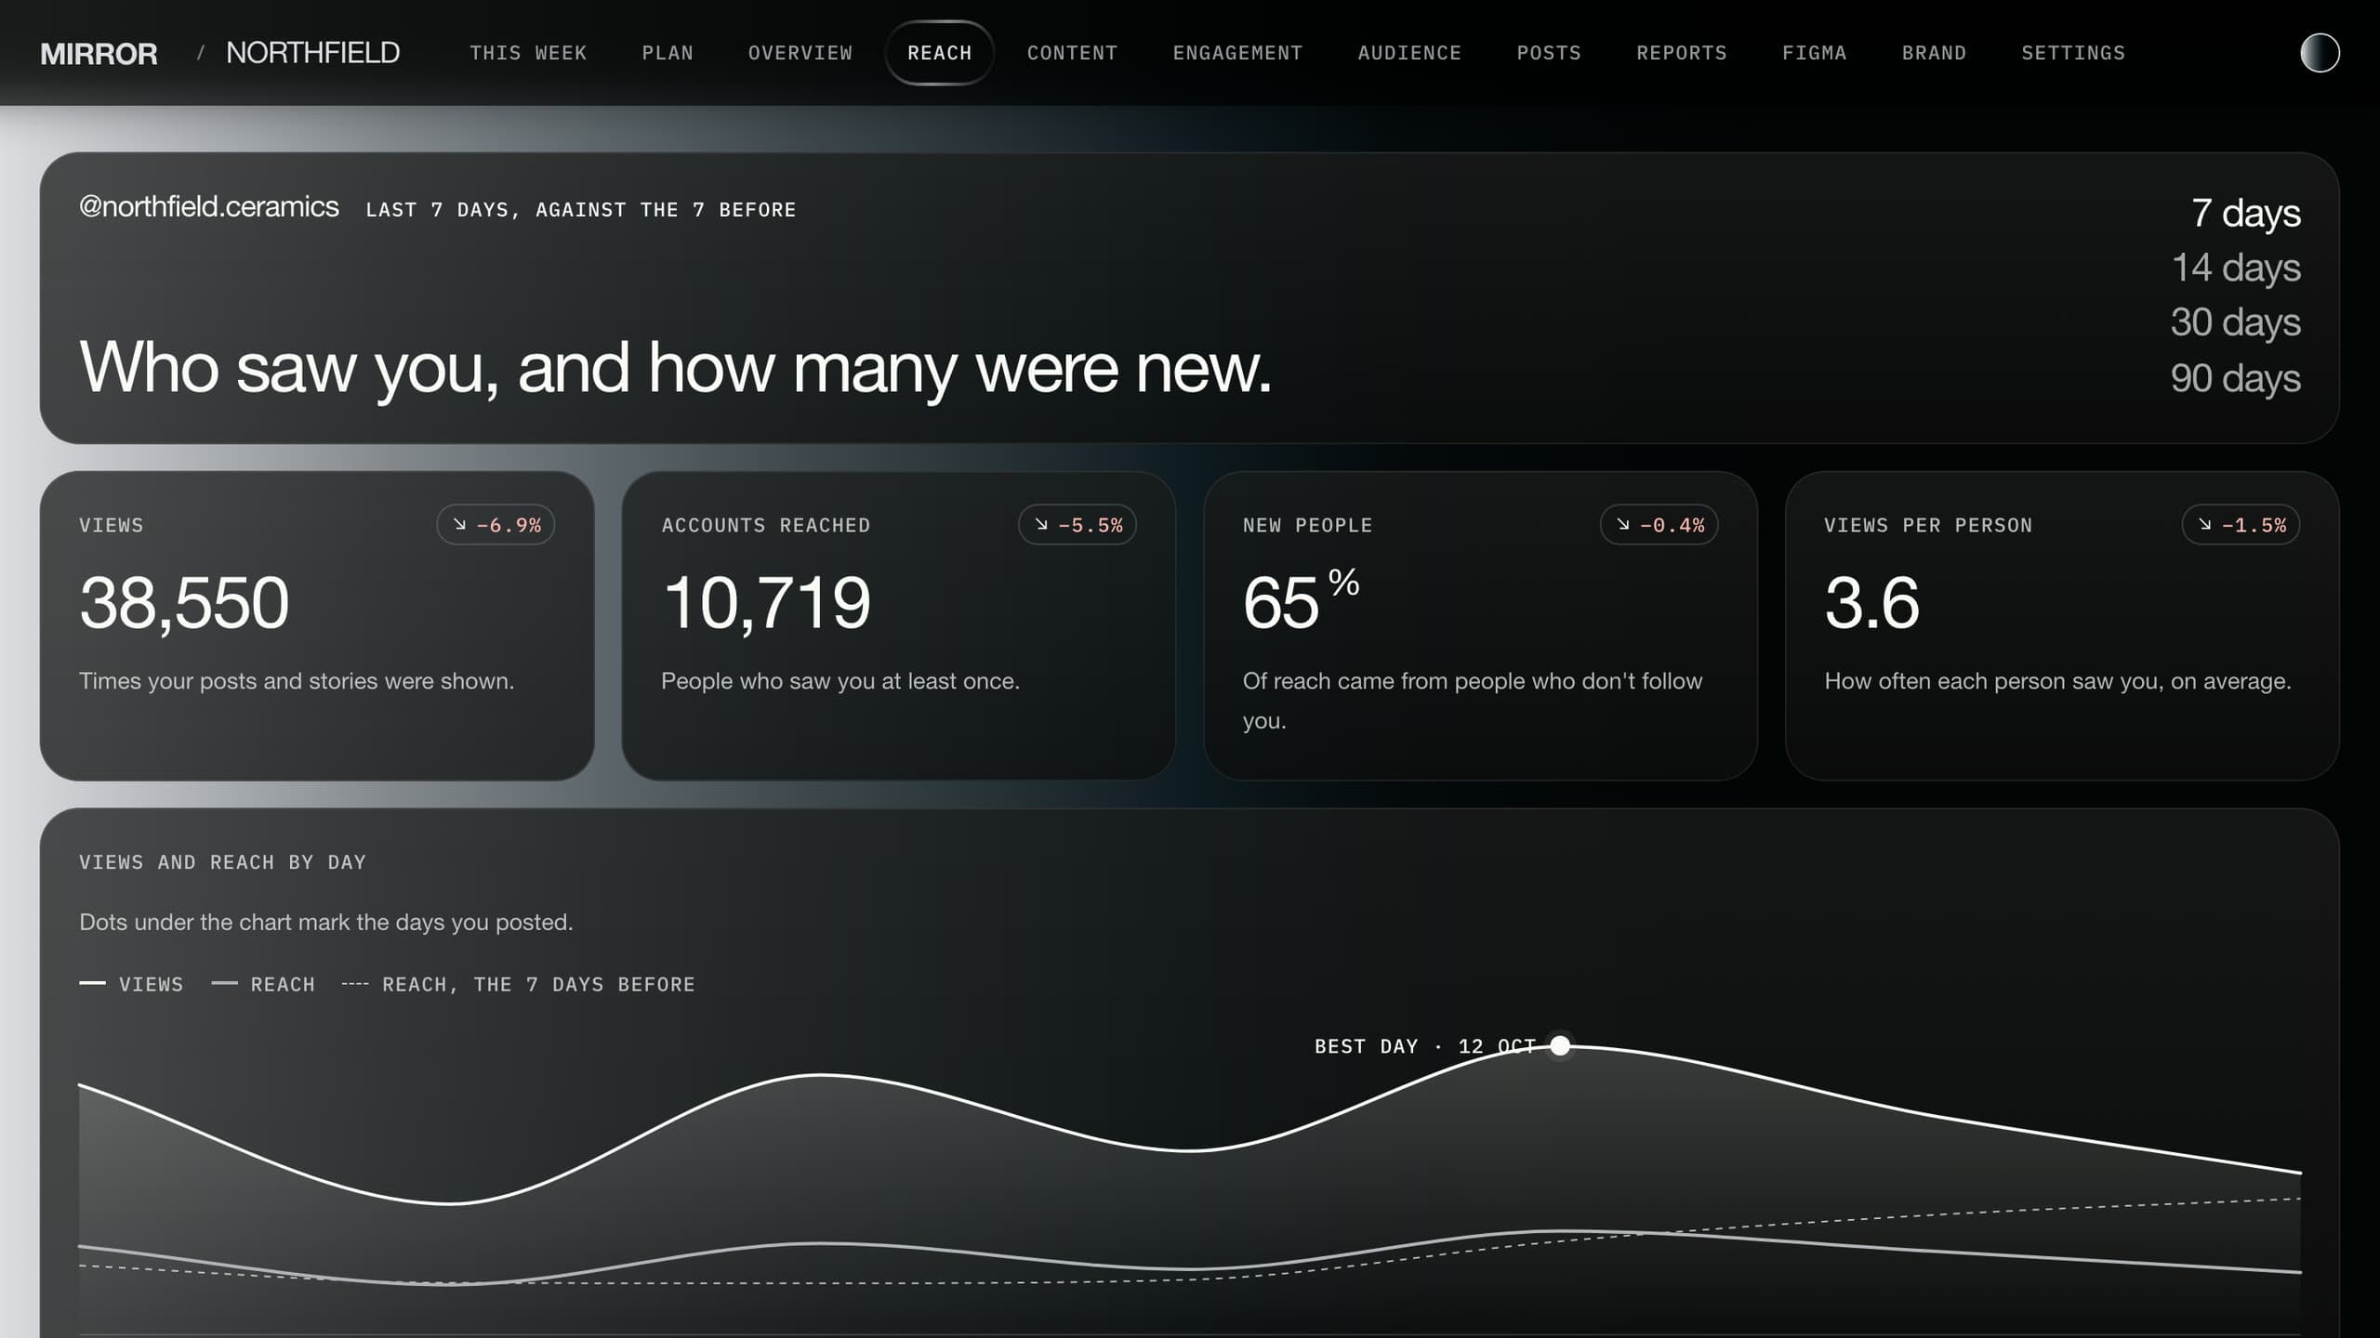Select the 14 days range

2236,268
